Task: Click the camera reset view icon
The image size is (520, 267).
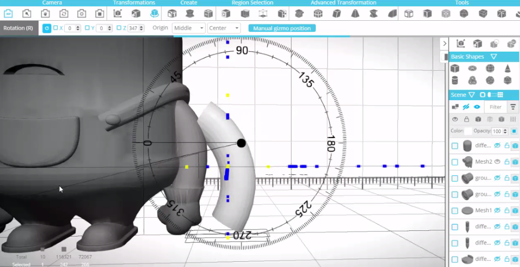Action: click(100, 14)
